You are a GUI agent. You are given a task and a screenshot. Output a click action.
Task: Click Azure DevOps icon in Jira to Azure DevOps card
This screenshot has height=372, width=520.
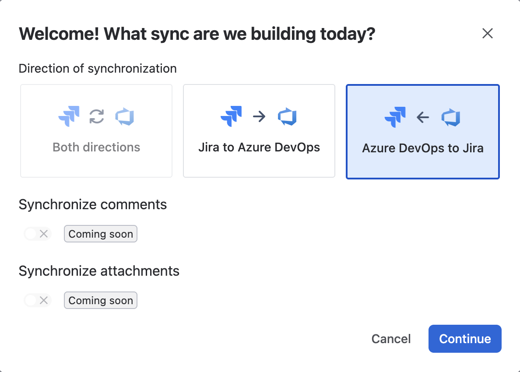(287, 116)
